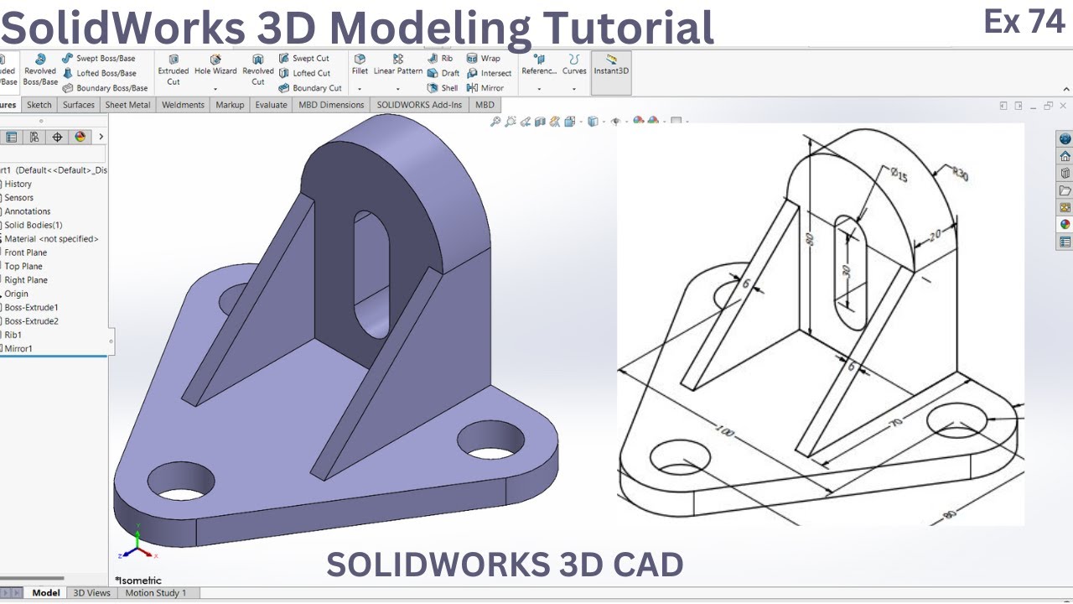The image size is (1073, 604).
Task: Apply the Fillet tool
Action: coord(360,65)
